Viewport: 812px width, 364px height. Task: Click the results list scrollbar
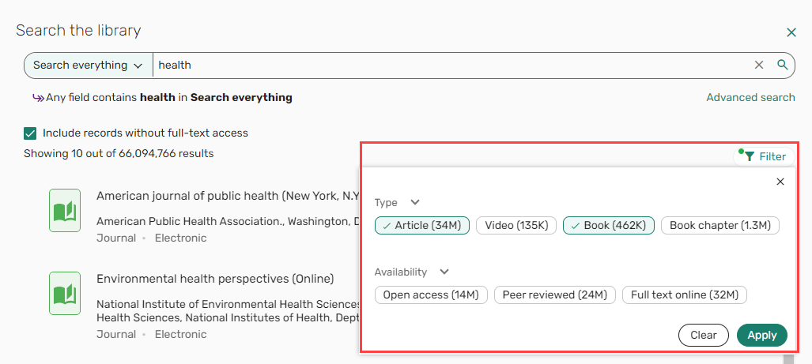tap(789, 358)
